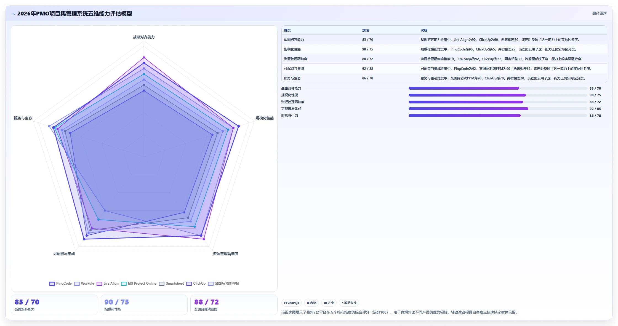Toggle PingCode series in chart legend
This screenshot has width=618, height=326.
pos(60,284)
